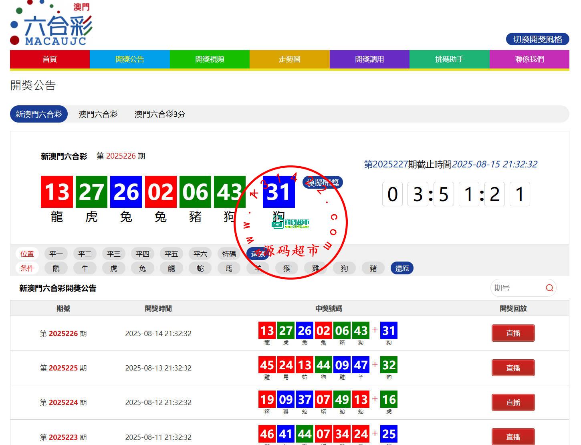Click the 中獎號碼 column header
581x445 pixels.
tap(329, 308)
